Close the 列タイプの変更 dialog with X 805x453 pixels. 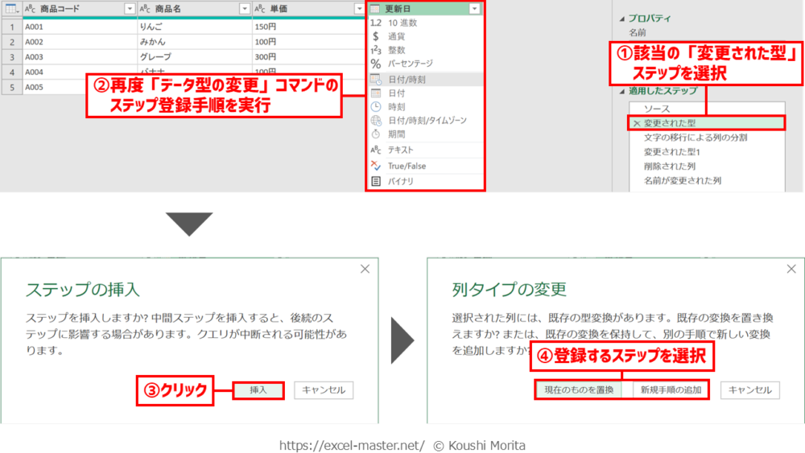click(791, 270)
